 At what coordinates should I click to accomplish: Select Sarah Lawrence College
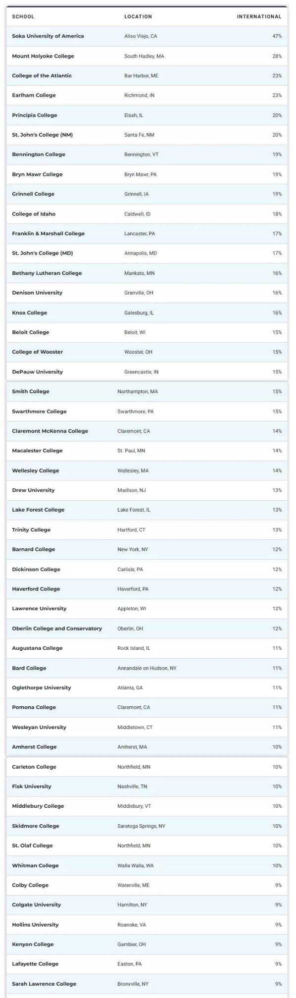point(44,984)
